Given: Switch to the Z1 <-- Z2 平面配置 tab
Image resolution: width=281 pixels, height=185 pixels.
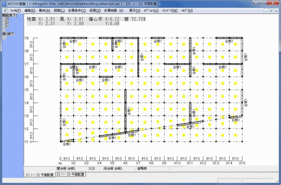Looking at the screenshot, I should pos(39,174).
